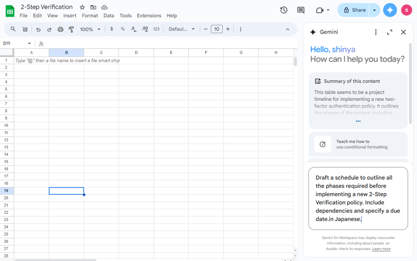Open the Share options dropdown arrow
Image resolution: width=417 pixels, height=261 pixels.
[x=374, y=10]
